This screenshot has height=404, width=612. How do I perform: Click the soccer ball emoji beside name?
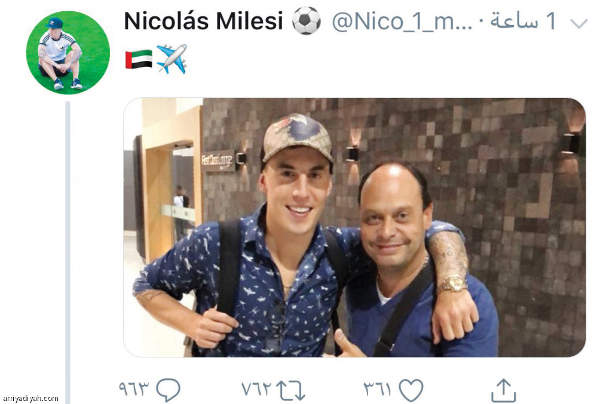(x=307, y=21)
